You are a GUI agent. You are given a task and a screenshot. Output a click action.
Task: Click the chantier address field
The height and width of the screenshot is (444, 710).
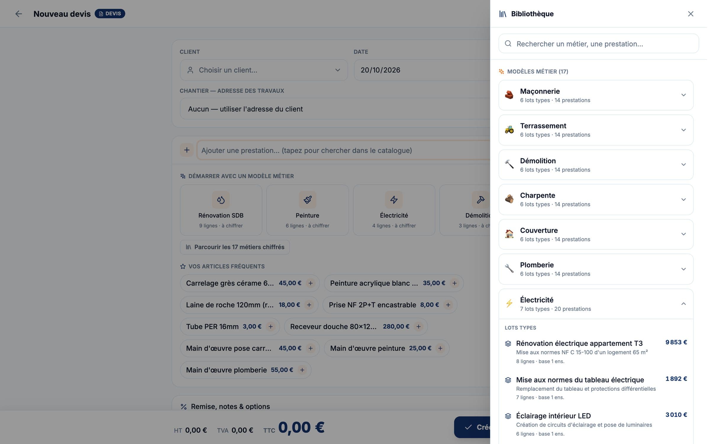point(335,109)
